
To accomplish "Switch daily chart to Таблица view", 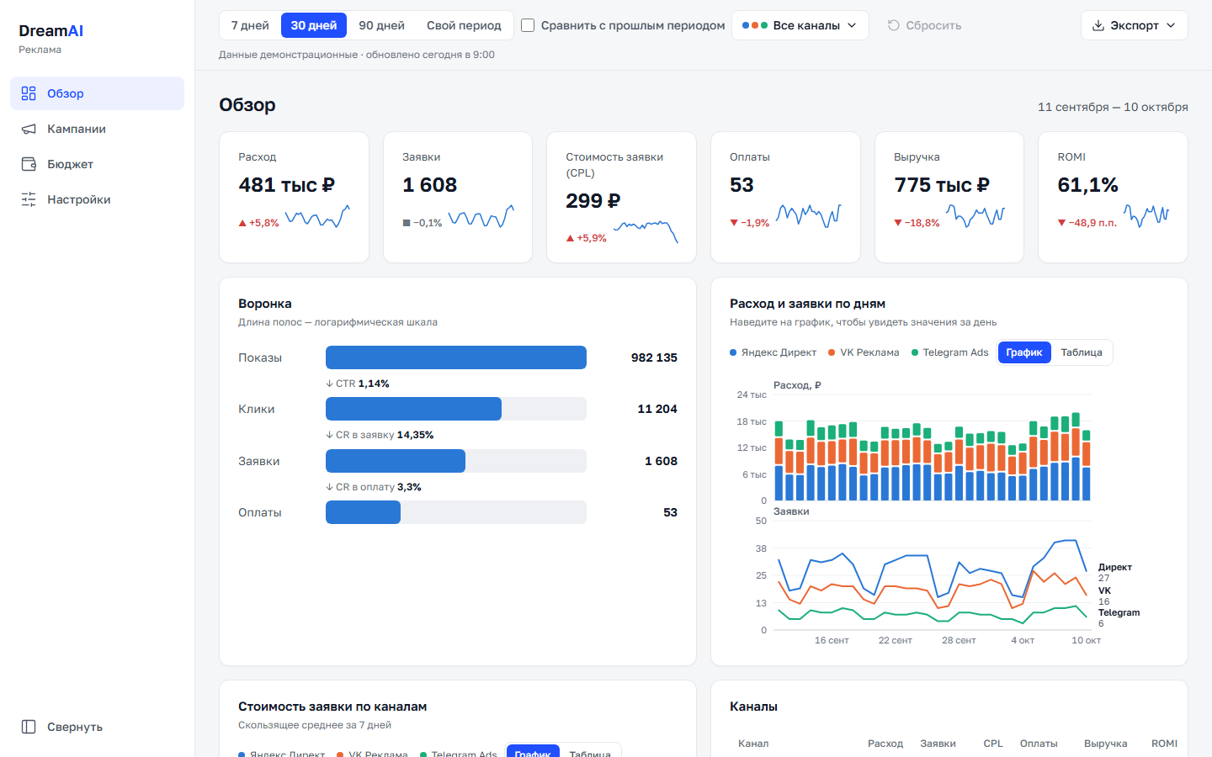I will click(1082, 352).
